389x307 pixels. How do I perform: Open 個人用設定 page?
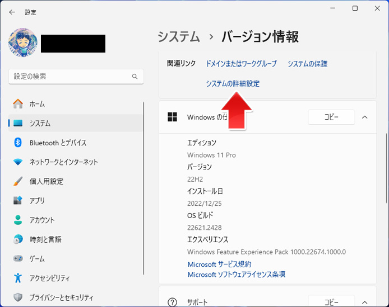pos(76,181)
